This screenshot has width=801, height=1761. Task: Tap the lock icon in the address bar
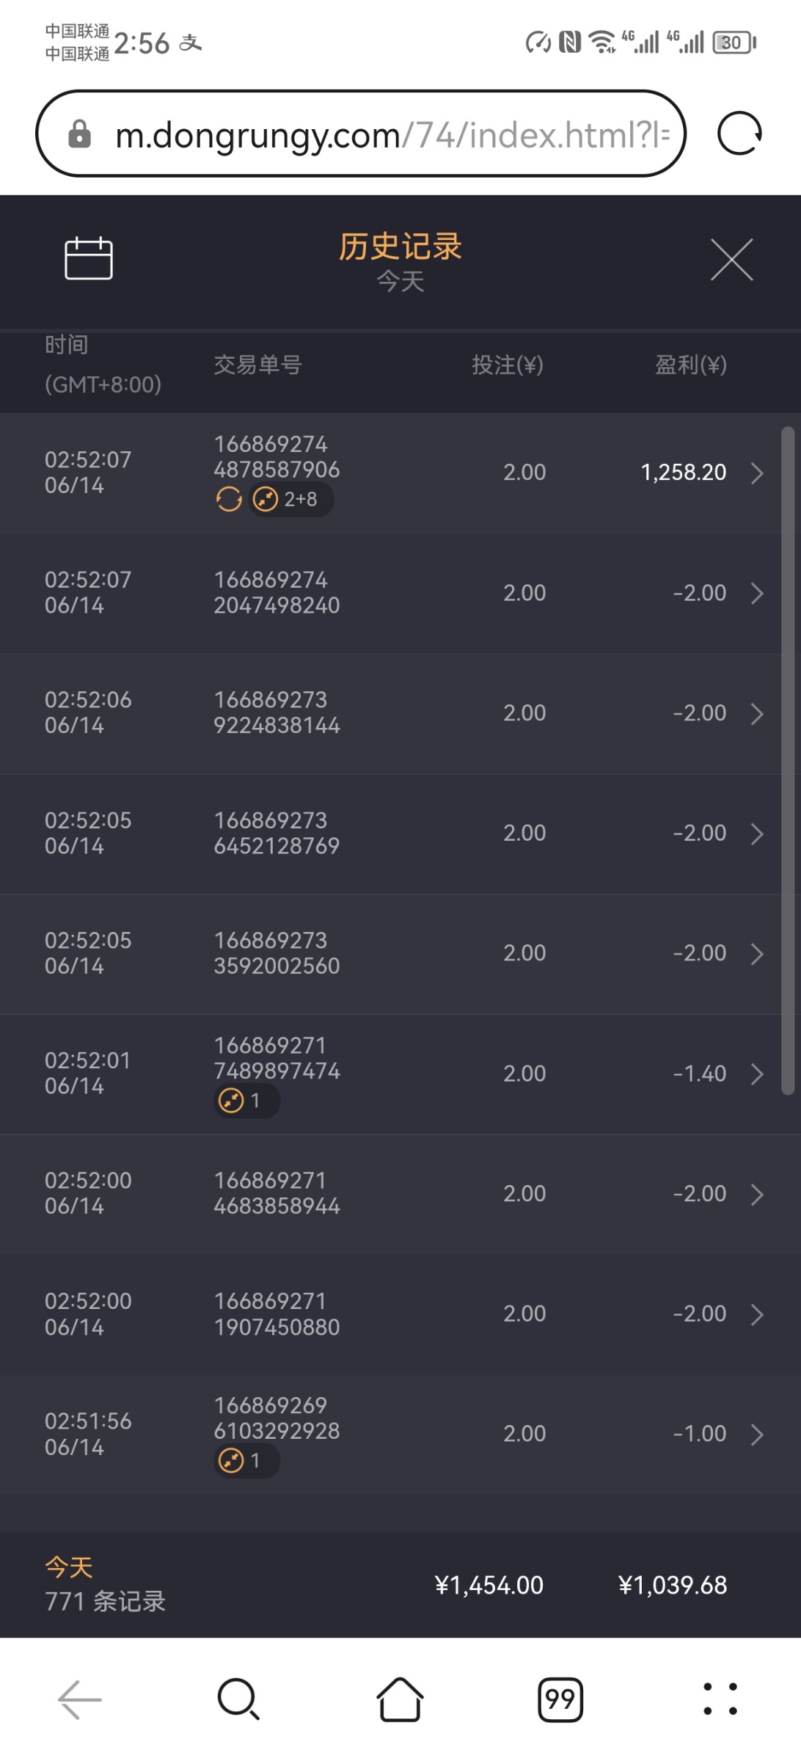(x=79, y=134)
